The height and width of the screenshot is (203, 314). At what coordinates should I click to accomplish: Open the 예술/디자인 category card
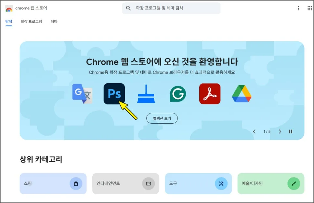tap(271, 183)
